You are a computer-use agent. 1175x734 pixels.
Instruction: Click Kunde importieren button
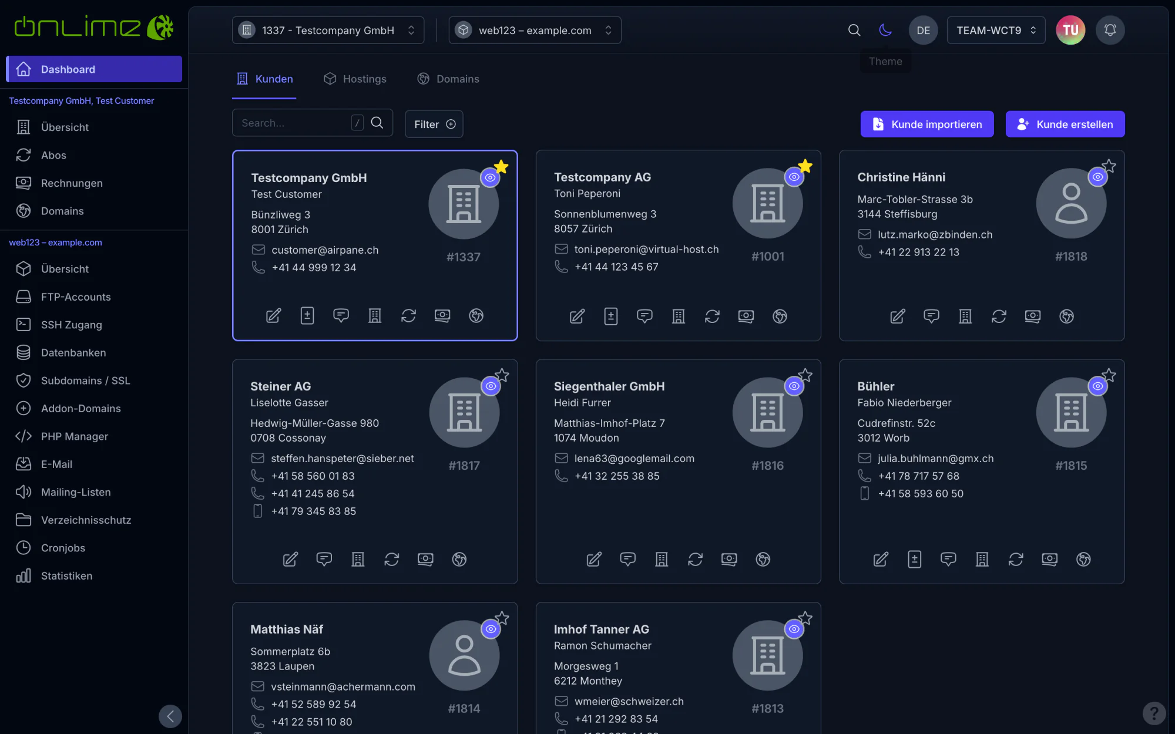point(927,124)
